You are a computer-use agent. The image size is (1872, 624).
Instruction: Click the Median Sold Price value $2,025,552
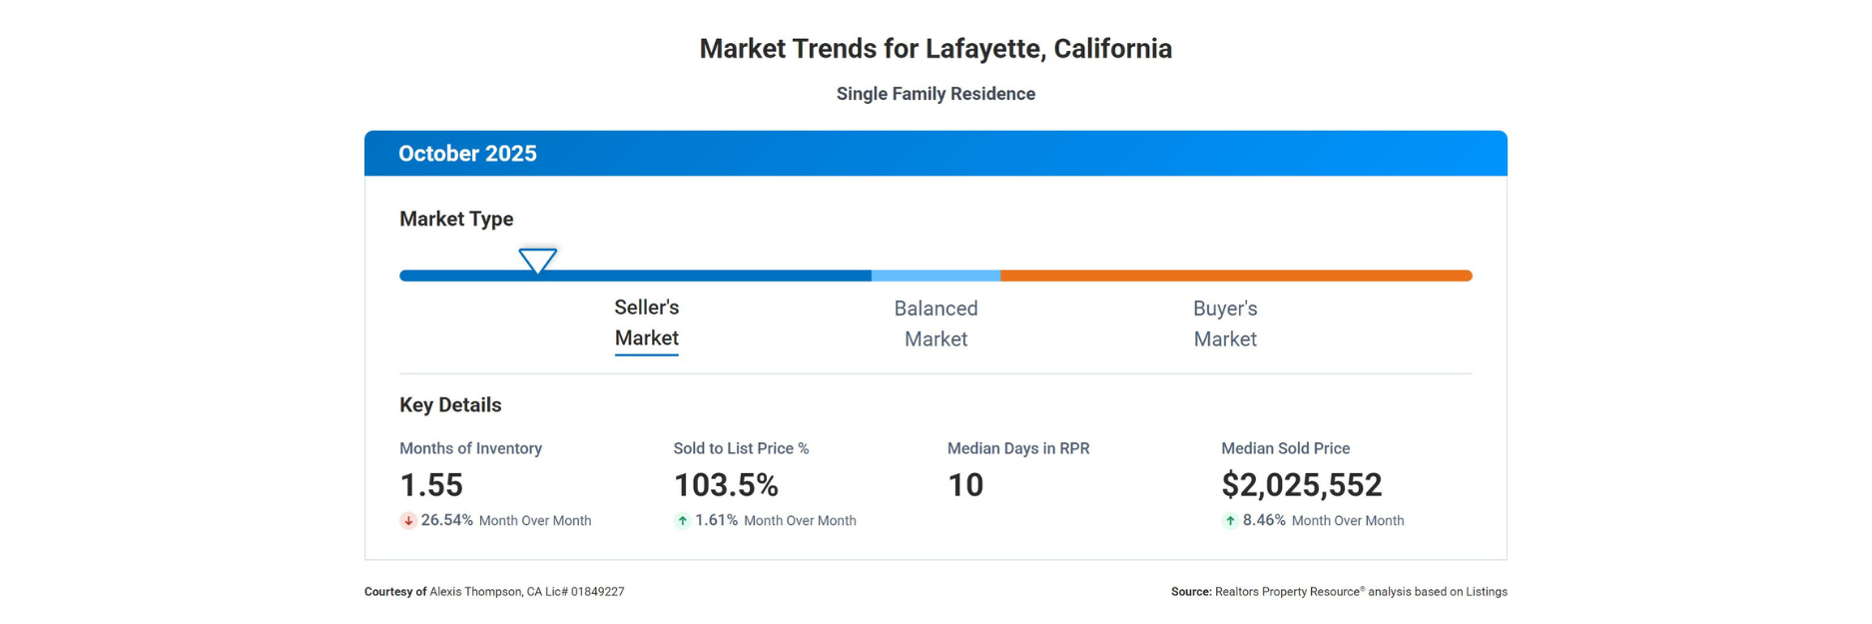pyautogui.click(x=1301, y=485)
